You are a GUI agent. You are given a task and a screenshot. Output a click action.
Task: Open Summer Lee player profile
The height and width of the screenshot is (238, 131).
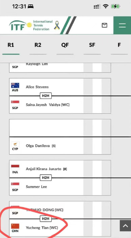37,187
